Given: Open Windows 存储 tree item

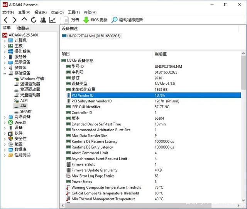Looking at the screenshot, I should point(32,79).
